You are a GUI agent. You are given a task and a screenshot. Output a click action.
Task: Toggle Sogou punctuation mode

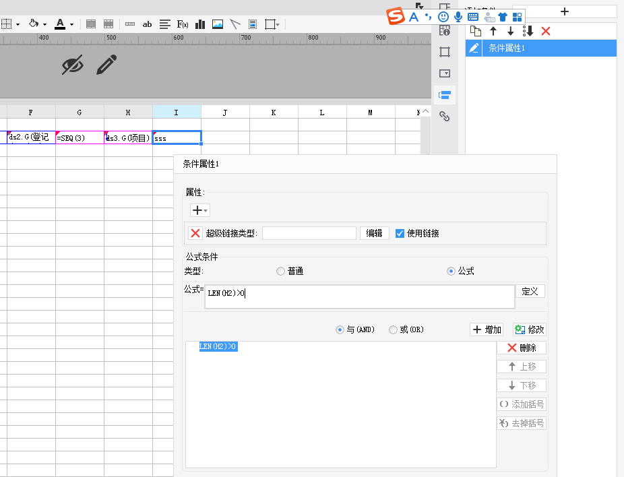point(428,17)
